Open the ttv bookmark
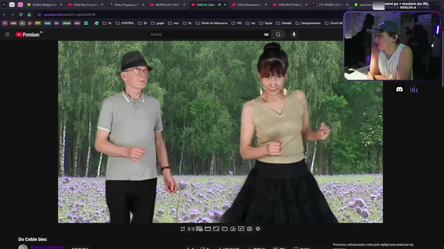Screen dimensions: 444x249 tap(57, 23)
